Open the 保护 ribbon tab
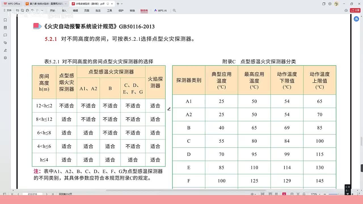363x204 pixels. tap(121, 10)
